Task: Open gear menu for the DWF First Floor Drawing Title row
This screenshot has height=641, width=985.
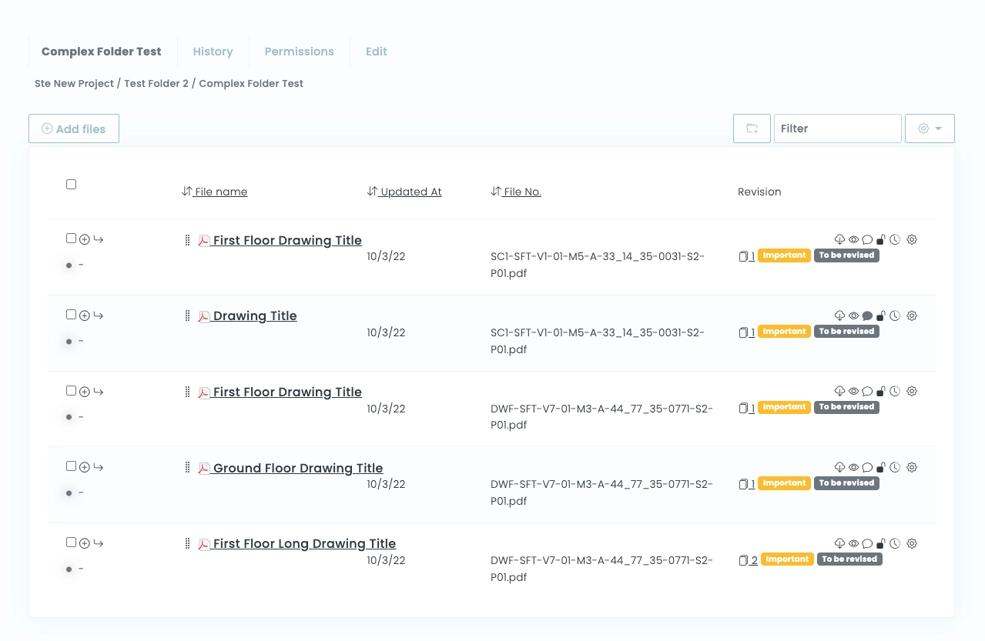Action: coord(912,391)
